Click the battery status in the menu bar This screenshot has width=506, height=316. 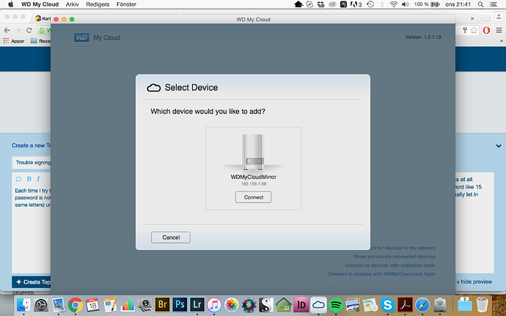pyautogui.click(x=427, y=4)
